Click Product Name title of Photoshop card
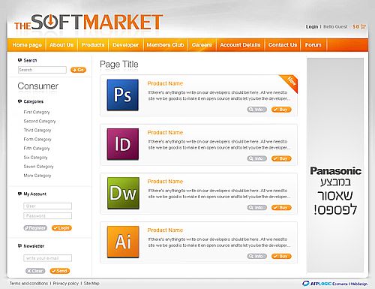This screenshot has height=289, width=375. 165,83
